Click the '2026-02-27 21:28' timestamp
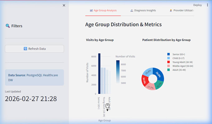Screen dimensions: 212x124 31,98
